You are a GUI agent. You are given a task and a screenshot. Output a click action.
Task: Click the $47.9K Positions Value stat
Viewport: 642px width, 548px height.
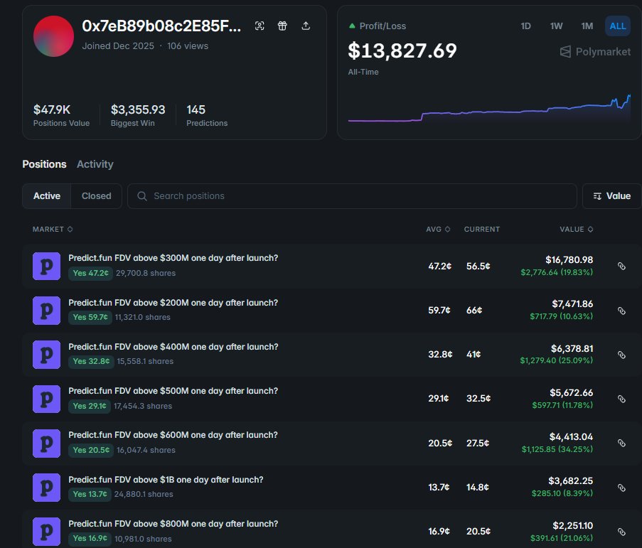(61, 115)
